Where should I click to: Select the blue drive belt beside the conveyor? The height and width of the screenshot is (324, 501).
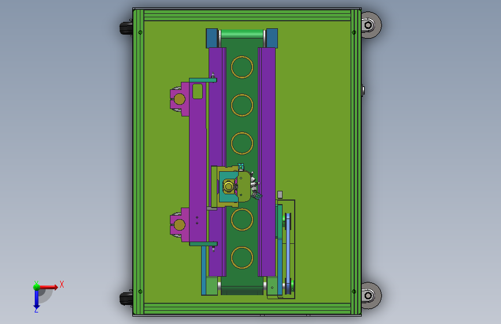[x=288, y=254]
